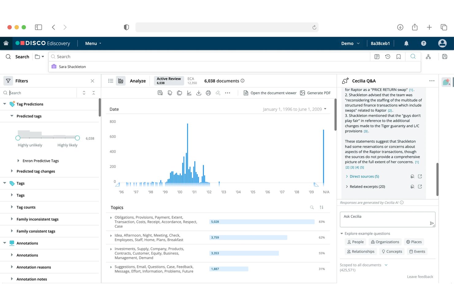Screen dimensions: 454x302
Task: Open Direct sources in a new window icon
Action: (x=420, y=177)
